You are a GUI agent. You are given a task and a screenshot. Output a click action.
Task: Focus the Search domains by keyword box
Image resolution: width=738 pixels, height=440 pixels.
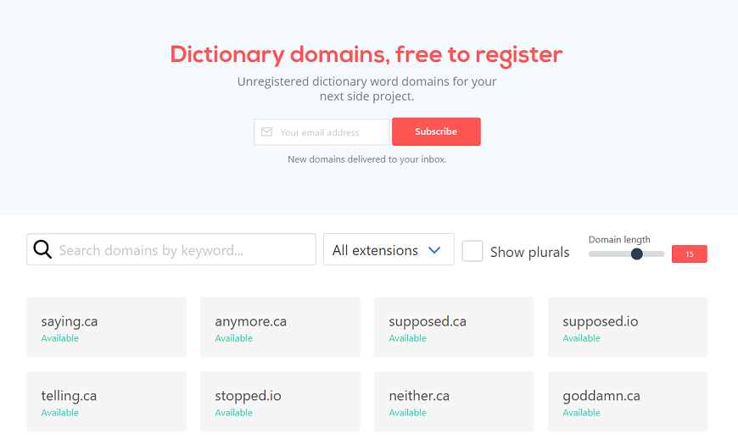[x=171, y=249]
